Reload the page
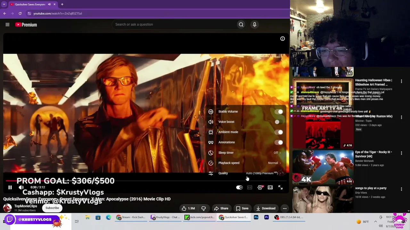Viewport: 410px width, 230px height. pos(20,13)
